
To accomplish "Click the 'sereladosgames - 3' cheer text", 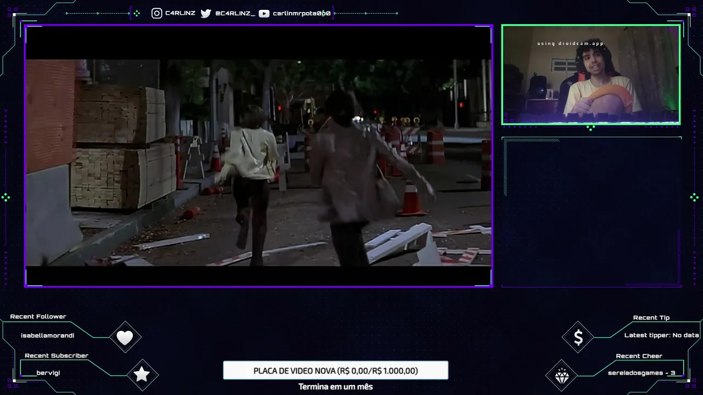I will (641, 373).
